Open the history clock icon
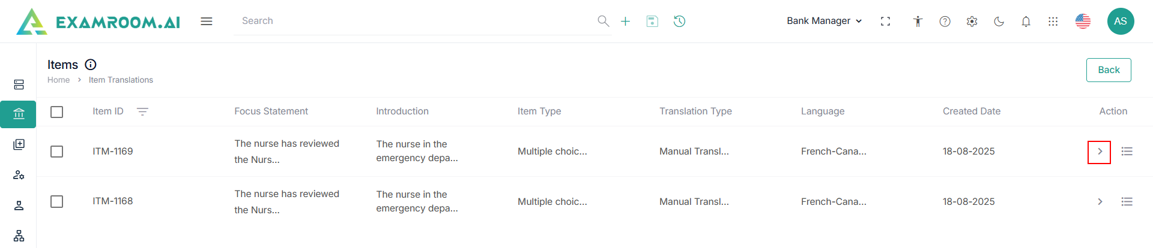 coord(679,22)
